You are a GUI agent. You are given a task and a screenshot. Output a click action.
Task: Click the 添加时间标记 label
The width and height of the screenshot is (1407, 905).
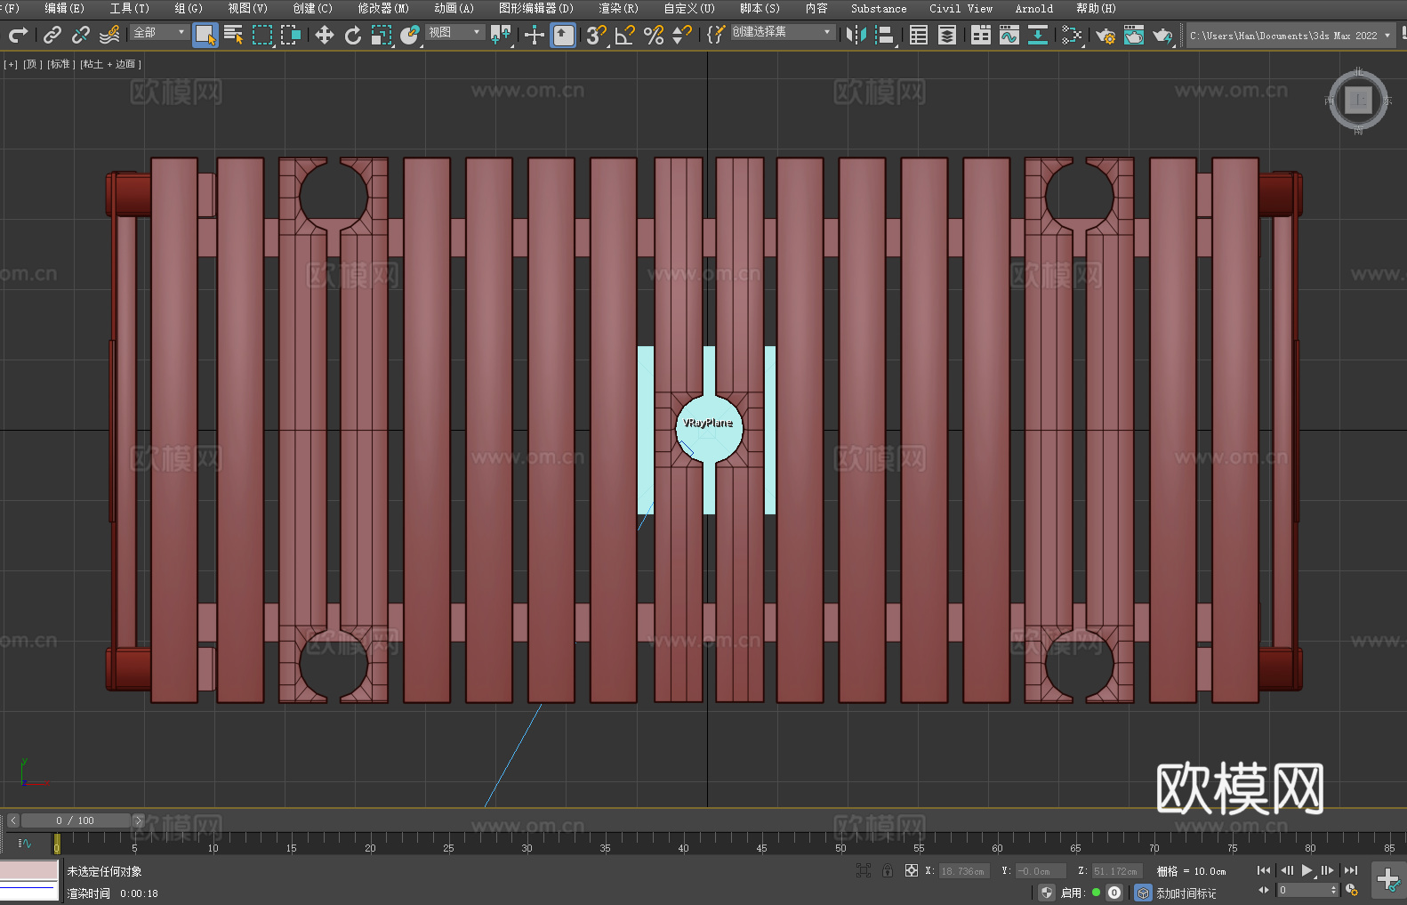[1186, 893]
